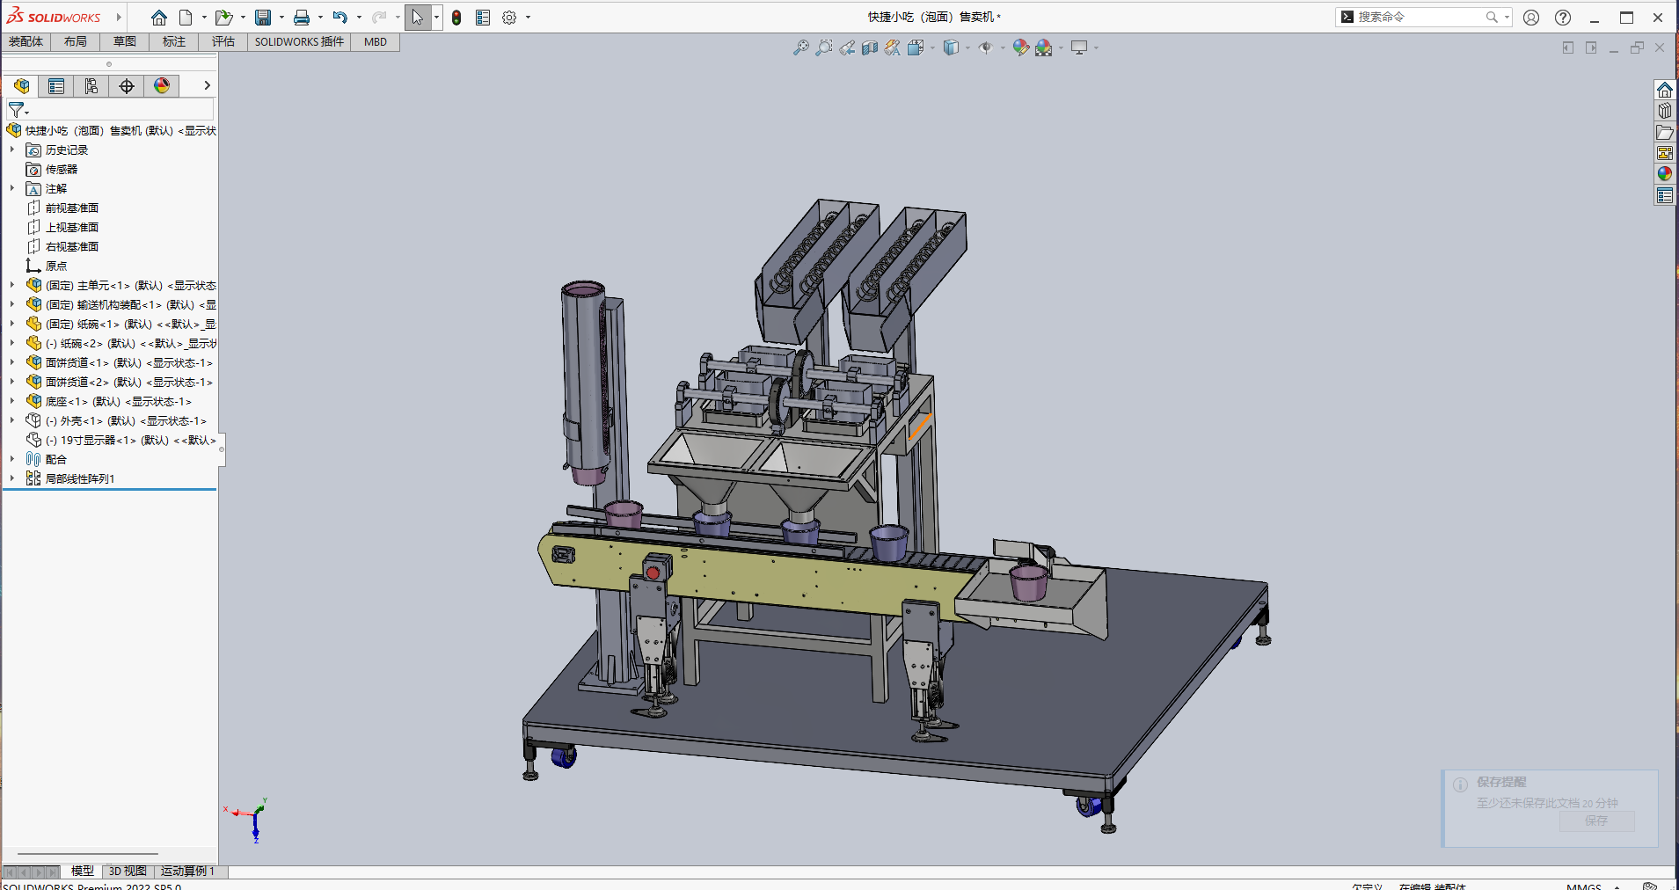Image resolution: width=1679 pixels, height=890 pixels.
Task: Expand the 底座<1> component node
Action: click(12, 401)
